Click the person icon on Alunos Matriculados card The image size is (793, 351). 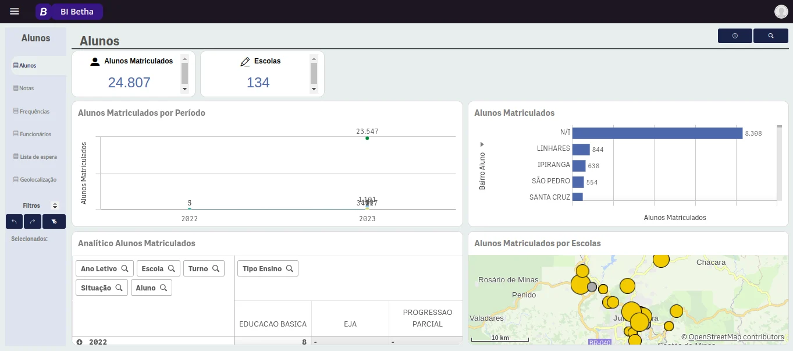(95, 61)
